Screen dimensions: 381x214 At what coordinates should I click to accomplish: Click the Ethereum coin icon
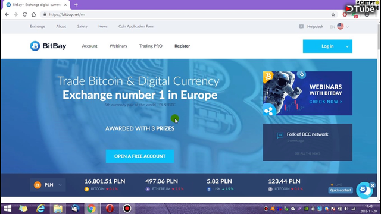click(x=148, y=189)
